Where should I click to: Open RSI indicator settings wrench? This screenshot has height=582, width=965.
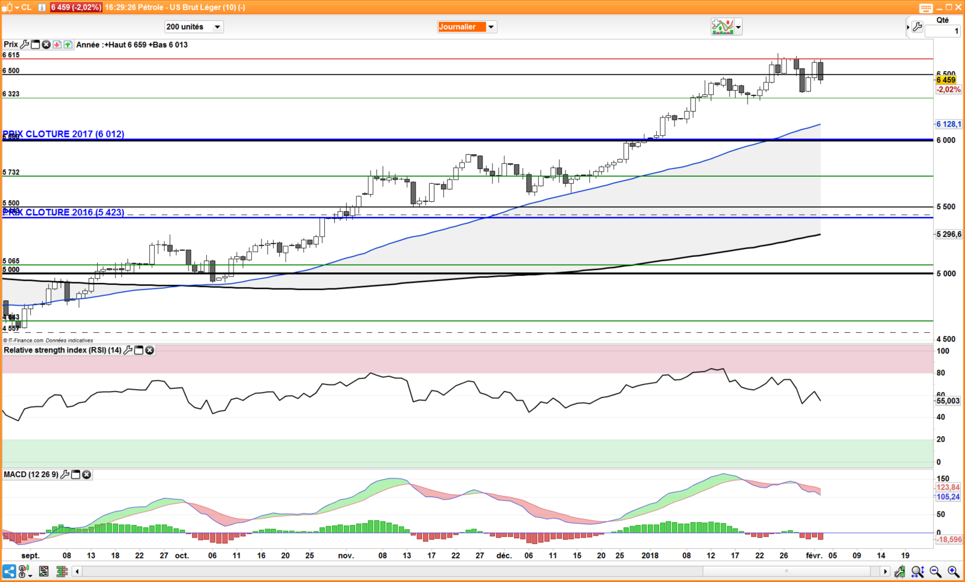pyautogui.click(x=127, y=350)
